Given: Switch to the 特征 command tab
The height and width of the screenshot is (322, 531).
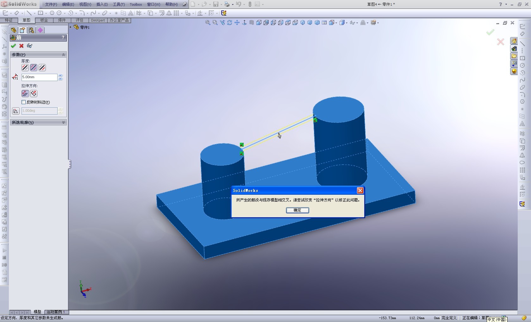Looking at the screenshot, I should (x=9, y=20).
